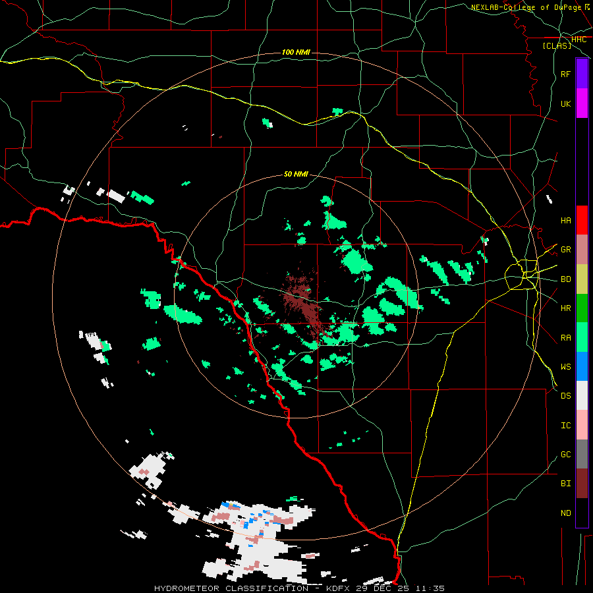Click the 11:35 time stamp
The width and height of the screenshot is (593, 593).
(x=430, y=588)
